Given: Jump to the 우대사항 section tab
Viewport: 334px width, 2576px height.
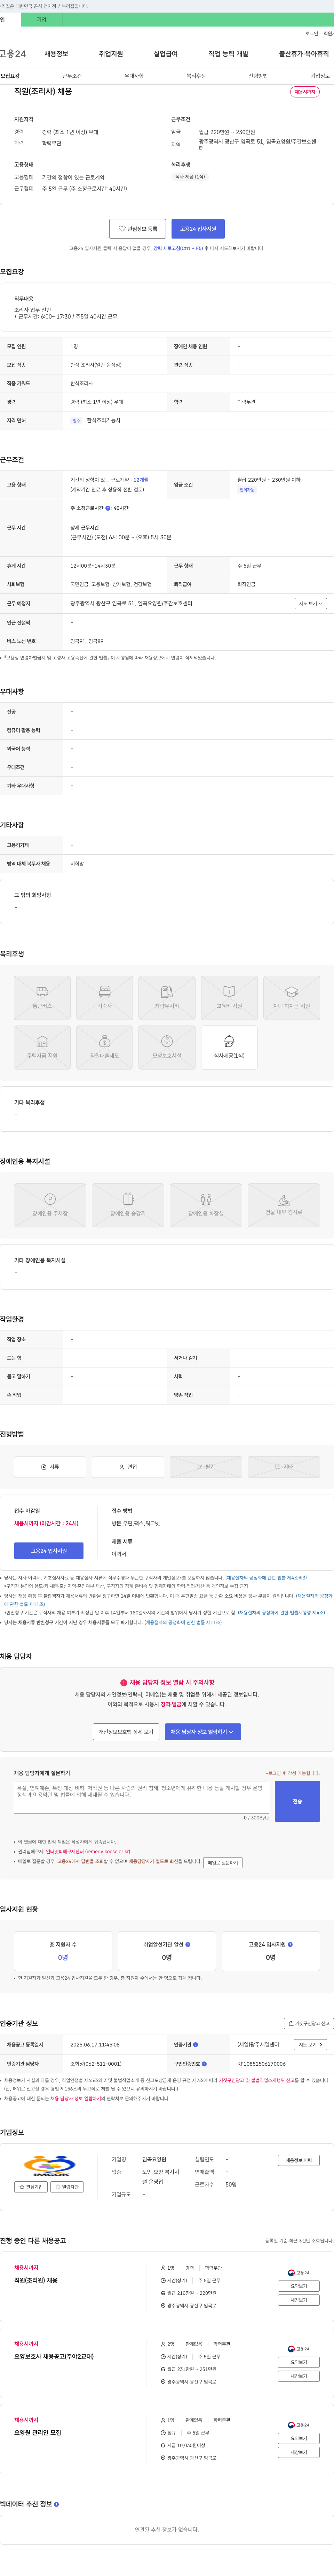Looking at the screenshot, I should [x=134, y=76].
